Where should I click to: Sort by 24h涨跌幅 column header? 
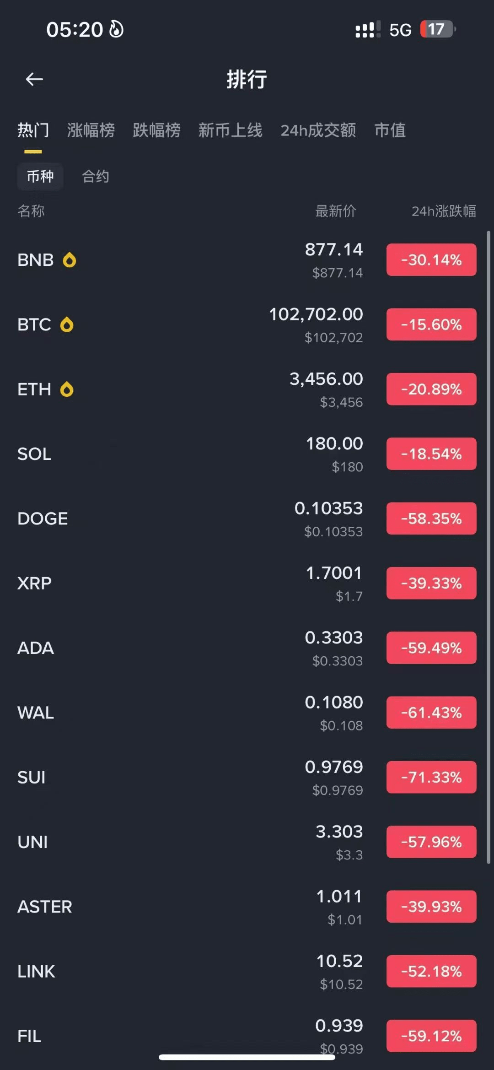click(x=443, y=211)
